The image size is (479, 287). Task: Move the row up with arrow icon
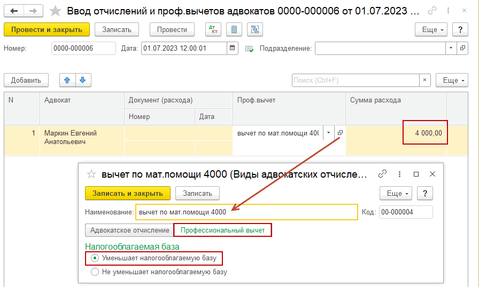(x=67, y=80)
